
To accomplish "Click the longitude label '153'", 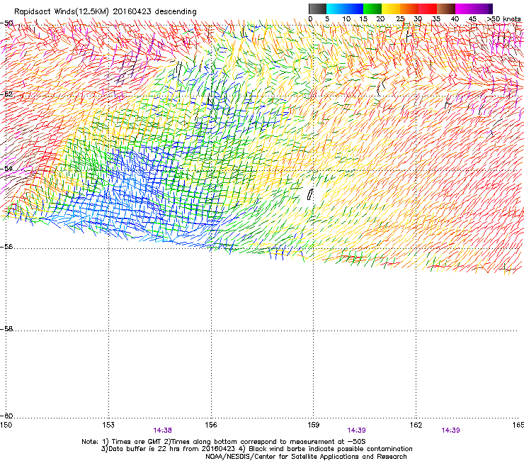I will (108, 425).
